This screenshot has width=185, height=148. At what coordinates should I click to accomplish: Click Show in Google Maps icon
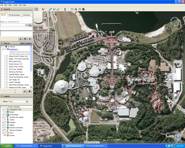80,9
